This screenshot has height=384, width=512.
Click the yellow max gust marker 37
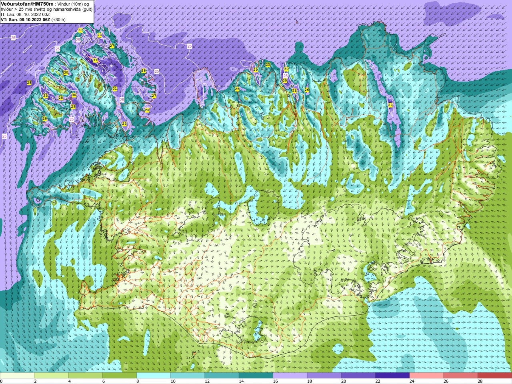(95, 60)
